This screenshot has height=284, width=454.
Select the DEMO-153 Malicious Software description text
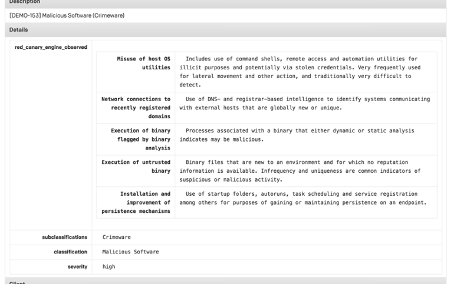click(x=67, y=15)
